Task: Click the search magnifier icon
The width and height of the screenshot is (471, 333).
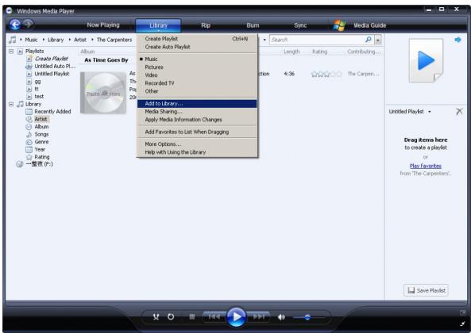Action: [x=369, y=40]
